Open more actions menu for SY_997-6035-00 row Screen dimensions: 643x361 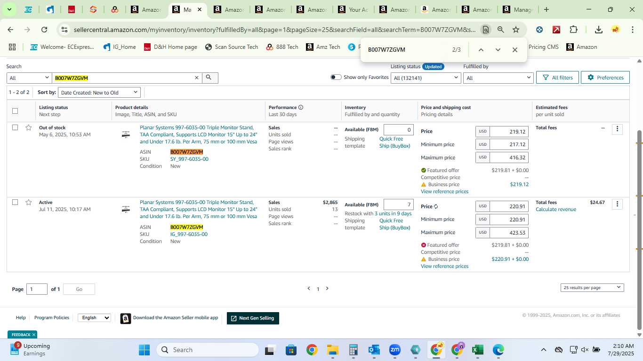[617, 129]
